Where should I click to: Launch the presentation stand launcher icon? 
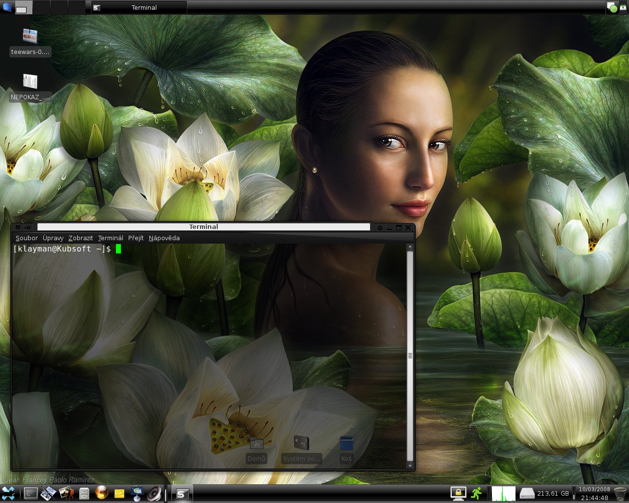(137, 493)
